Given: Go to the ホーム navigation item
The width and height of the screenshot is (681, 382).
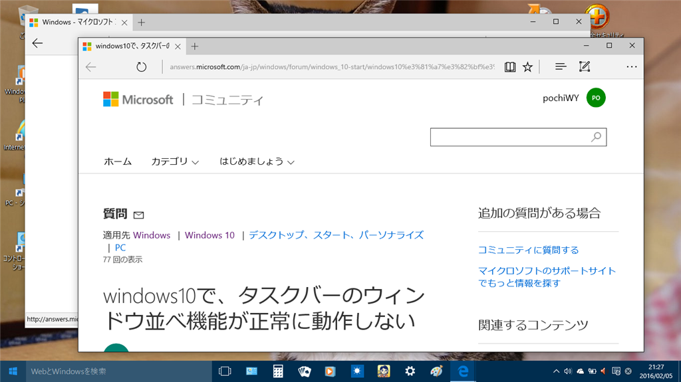Looking at the screenshot, I should (x=118, y=161).
